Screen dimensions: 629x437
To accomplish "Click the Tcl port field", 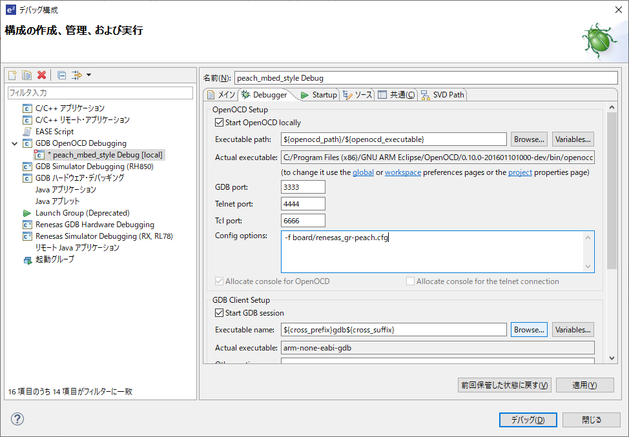I will coord(303,221).
